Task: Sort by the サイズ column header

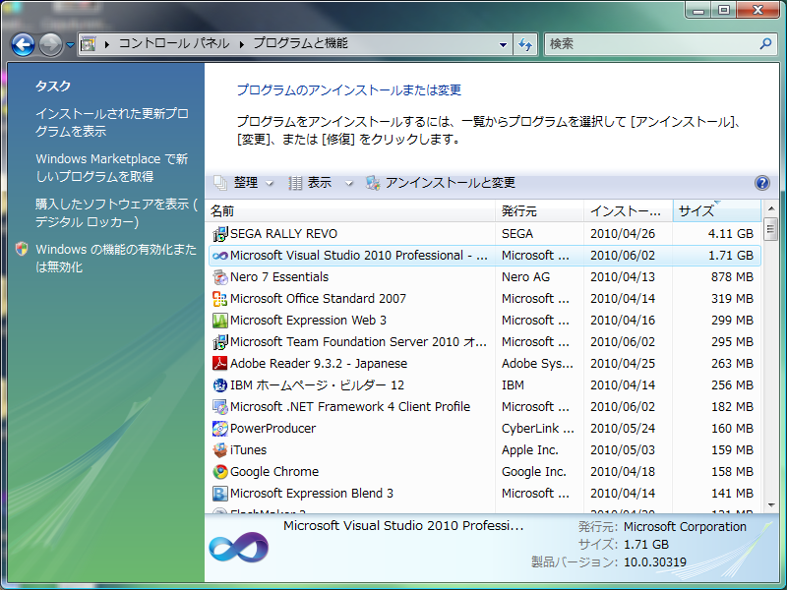Action: tap(717, 210)
